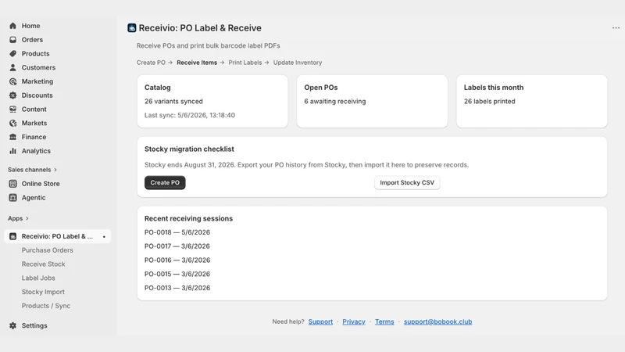Click the Home house icon in sidebar
Image resolution: width=625 pixels, height=352 pixels.
(12, 26)
